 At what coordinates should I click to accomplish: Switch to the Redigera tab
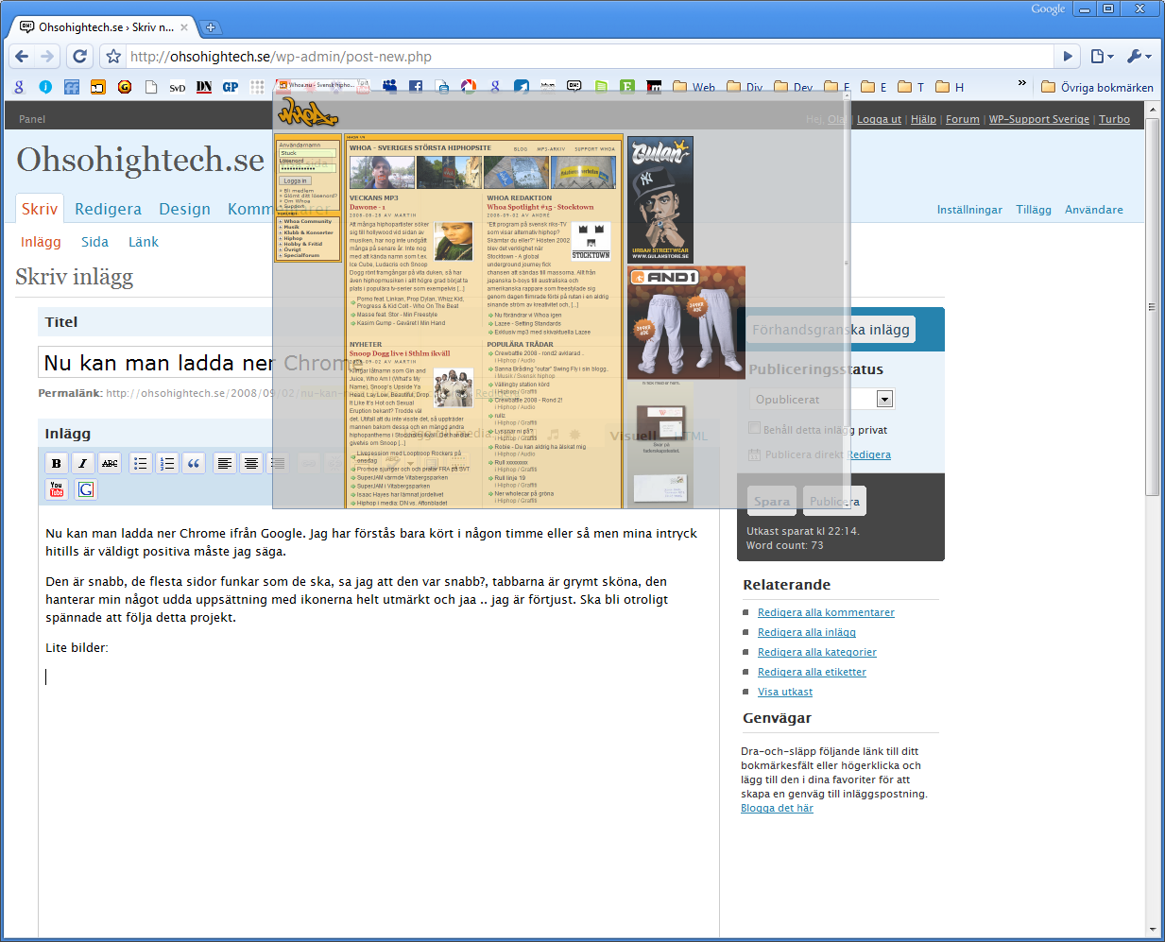click(108, 209)
